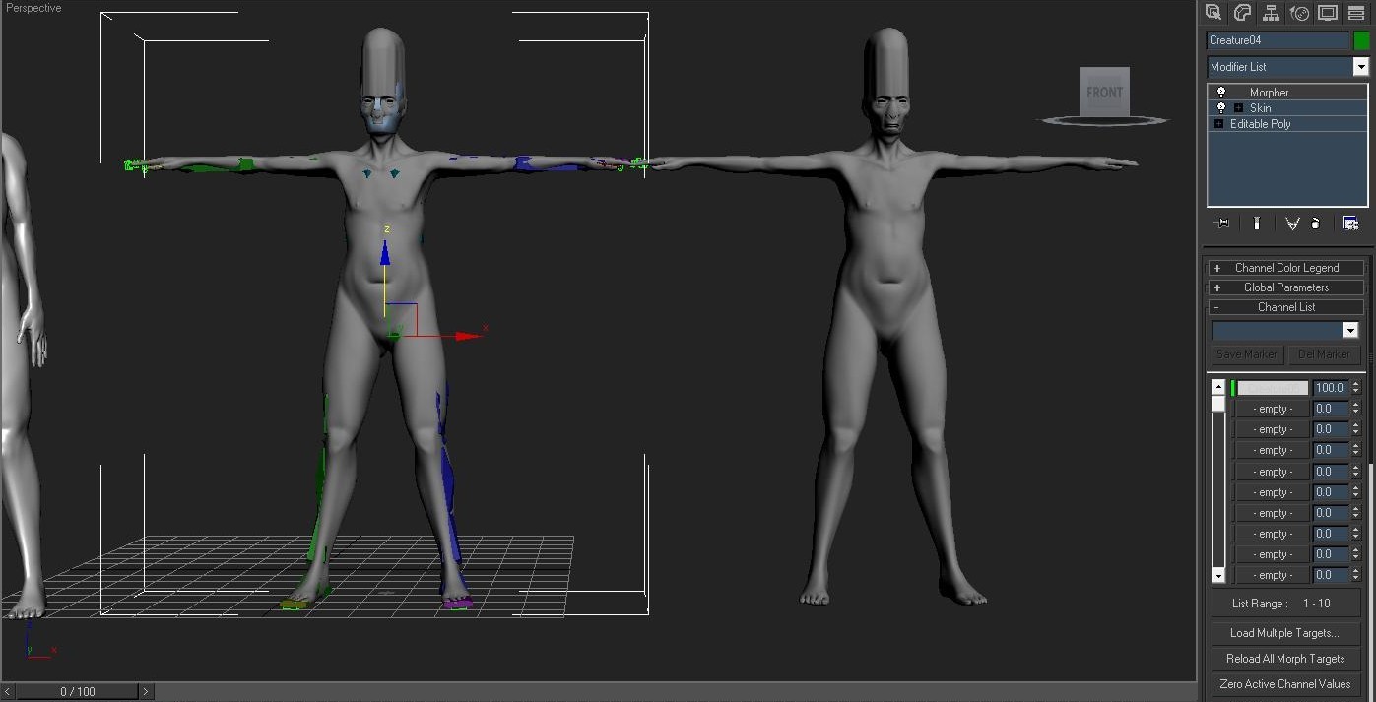The width and height of the screenshot is (1376, 702).
Task: Open Configure Modifier Sets icon
Action: [x=1350, y=223]
